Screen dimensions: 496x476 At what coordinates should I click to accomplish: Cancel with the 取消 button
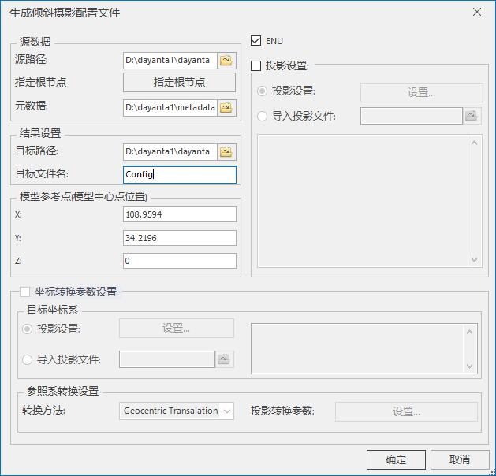point(460,459)
